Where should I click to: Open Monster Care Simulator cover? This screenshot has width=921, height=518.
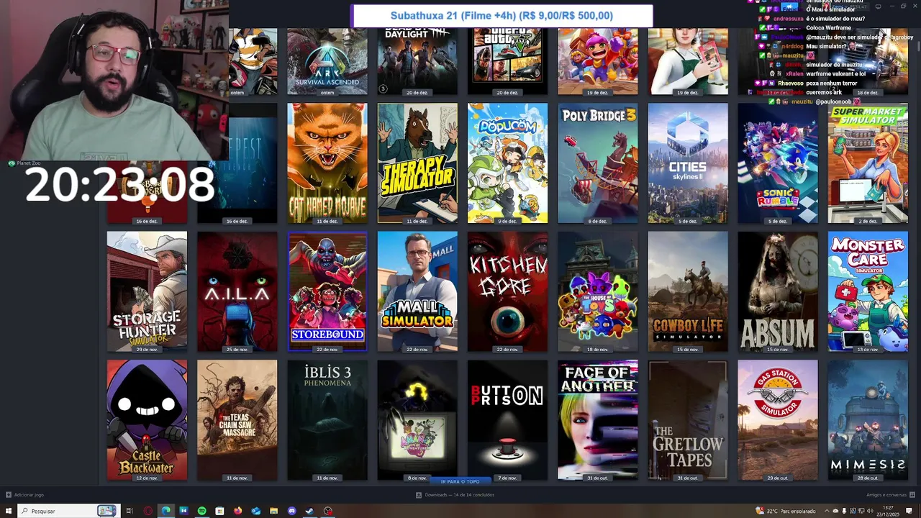click(868, 291)
